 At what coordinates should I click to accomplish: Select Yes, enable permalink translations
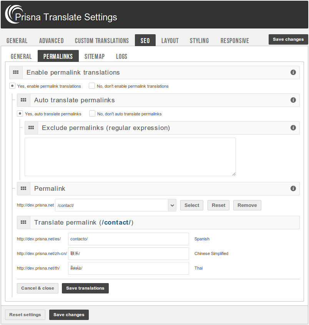[x=12, y=86]
